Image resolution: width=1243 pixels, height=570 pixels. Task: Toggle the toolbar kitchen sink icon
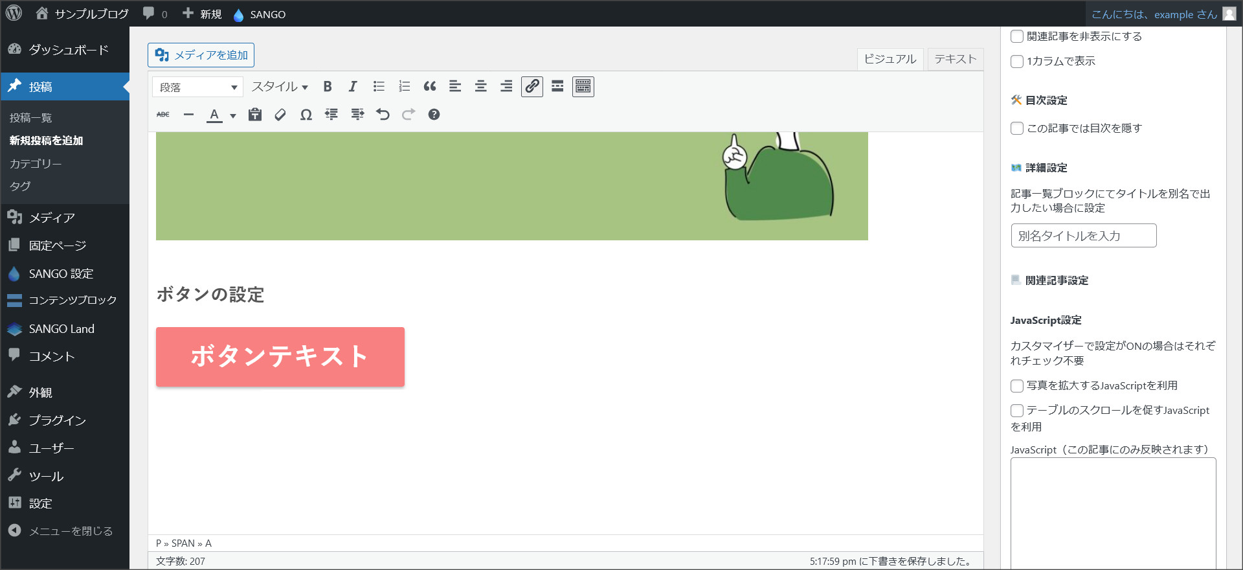[x=583, y=87]
